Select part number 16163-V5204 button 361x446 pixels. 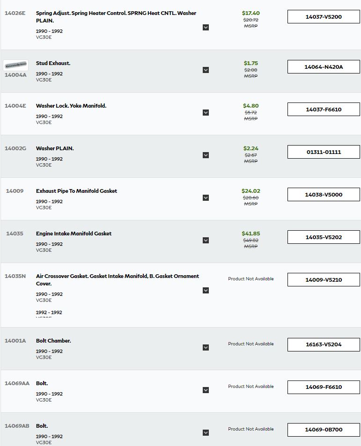coord(324,344)
